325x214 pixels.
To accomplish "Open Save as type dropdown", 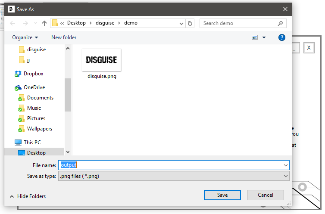I will [x=174, y=176].
